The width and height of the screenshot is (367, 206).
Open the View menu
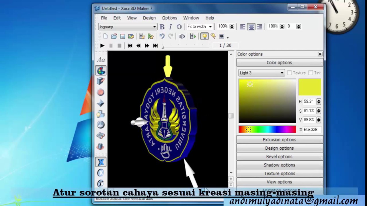coord(132,18)
